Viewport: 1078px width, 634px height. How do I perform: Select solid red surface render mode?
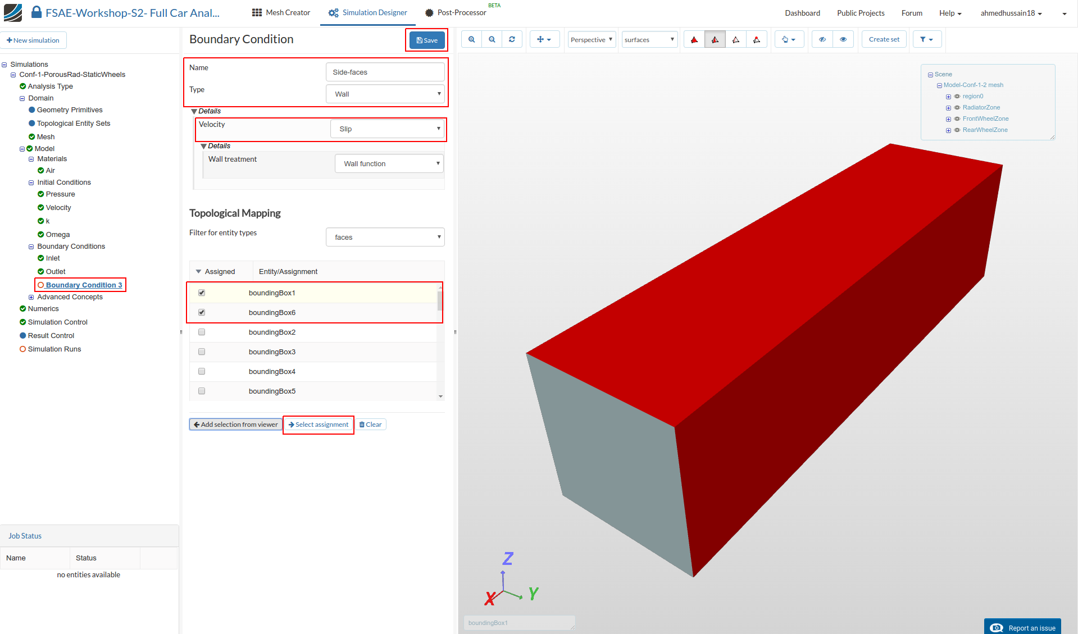point(694,39)
